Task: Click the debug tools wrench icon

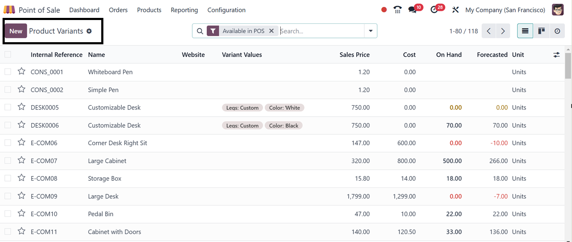Action: 455,10
